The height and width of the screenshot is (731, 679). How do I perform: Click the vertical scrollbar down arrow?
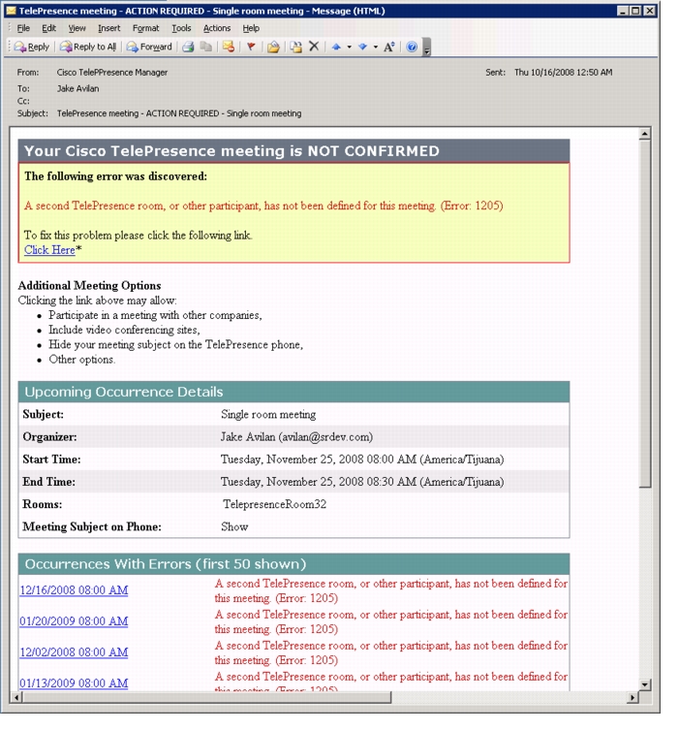click(644, 684)
